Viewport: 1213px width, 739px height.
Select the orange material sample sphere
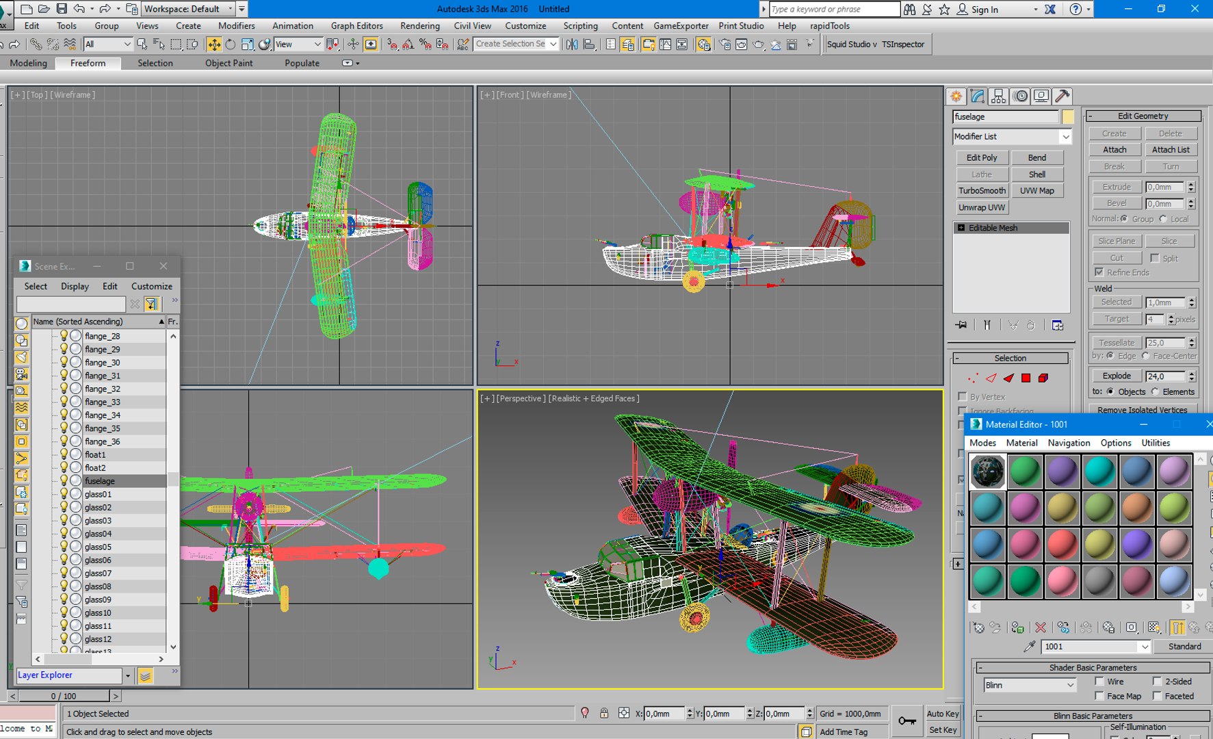(1136, 508)
